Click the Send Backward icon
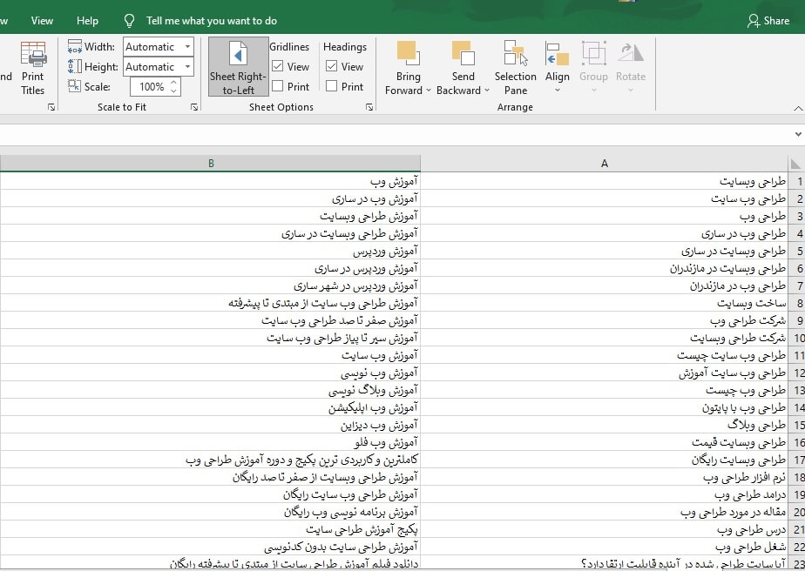 [x=463, y=53]
